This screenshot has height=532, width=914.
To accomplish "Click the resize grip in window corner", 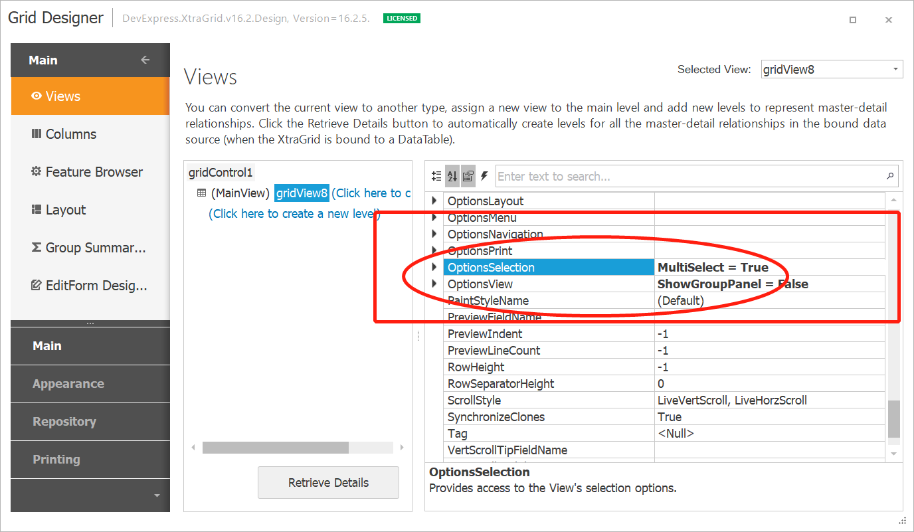I will click(903, 520).
